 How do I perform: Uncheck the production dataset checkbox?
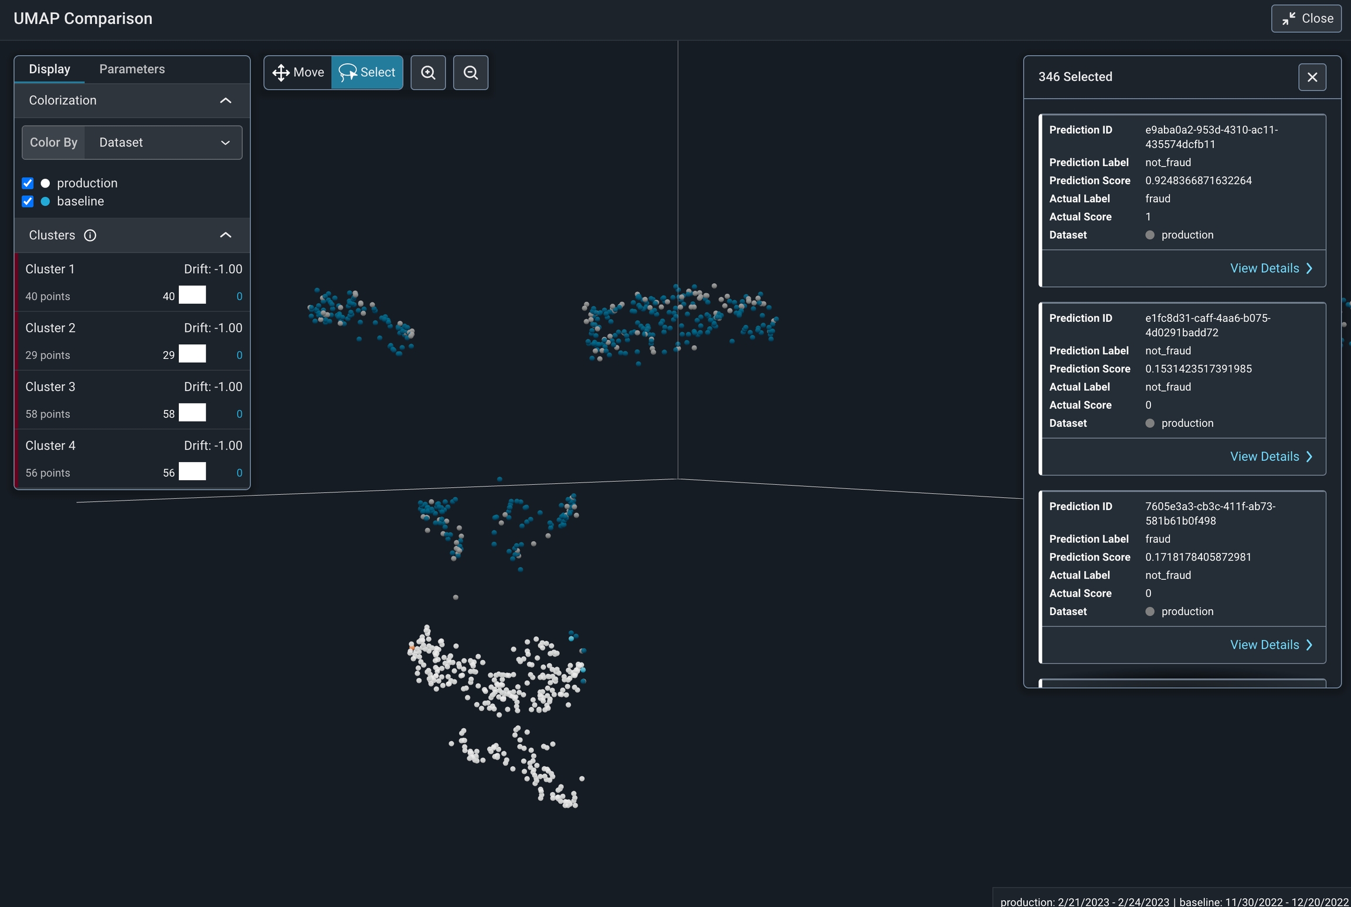point(28,183)
